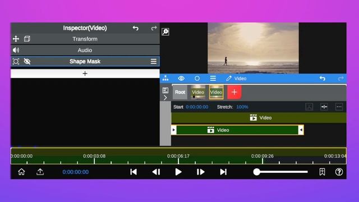Click the split clip icon
The width and height of the screenshot is (359, 202).
point(324,107)
